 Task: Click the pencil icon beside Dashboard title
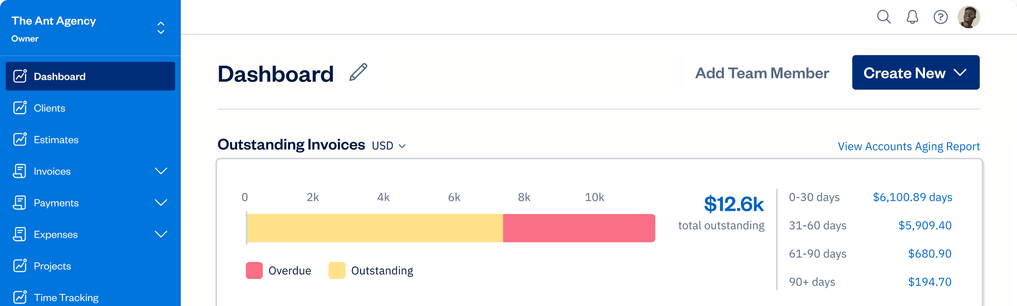click(358, 72)
